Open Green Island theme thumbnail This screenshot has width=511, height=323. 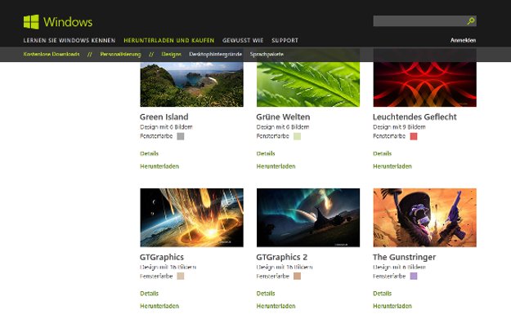191,84
